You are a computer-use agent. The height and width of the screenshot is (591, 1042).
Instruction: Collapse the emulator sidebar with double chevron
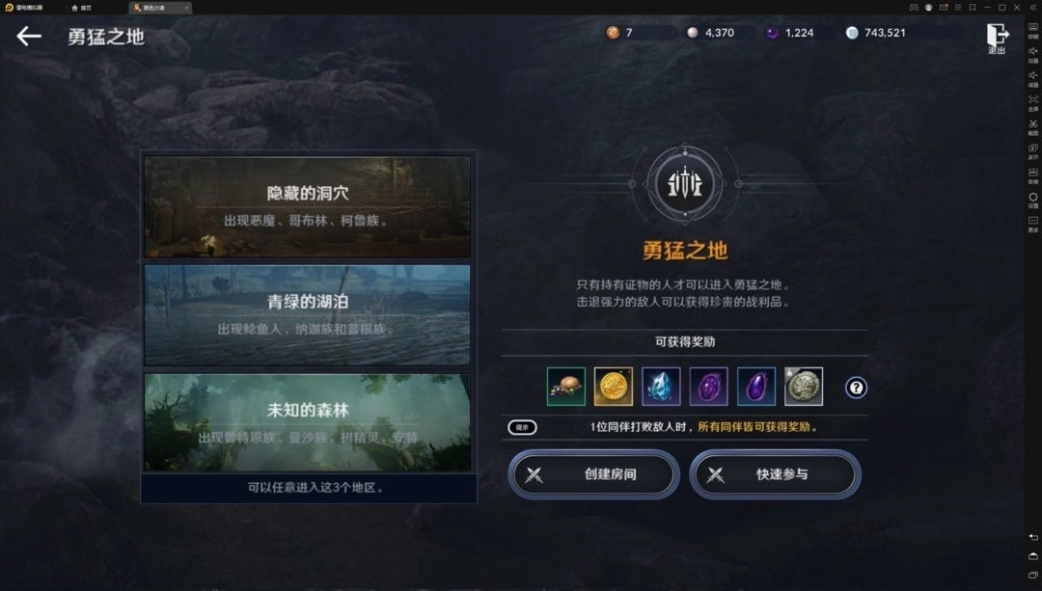pyautogui.click(x=1032, y=8)
